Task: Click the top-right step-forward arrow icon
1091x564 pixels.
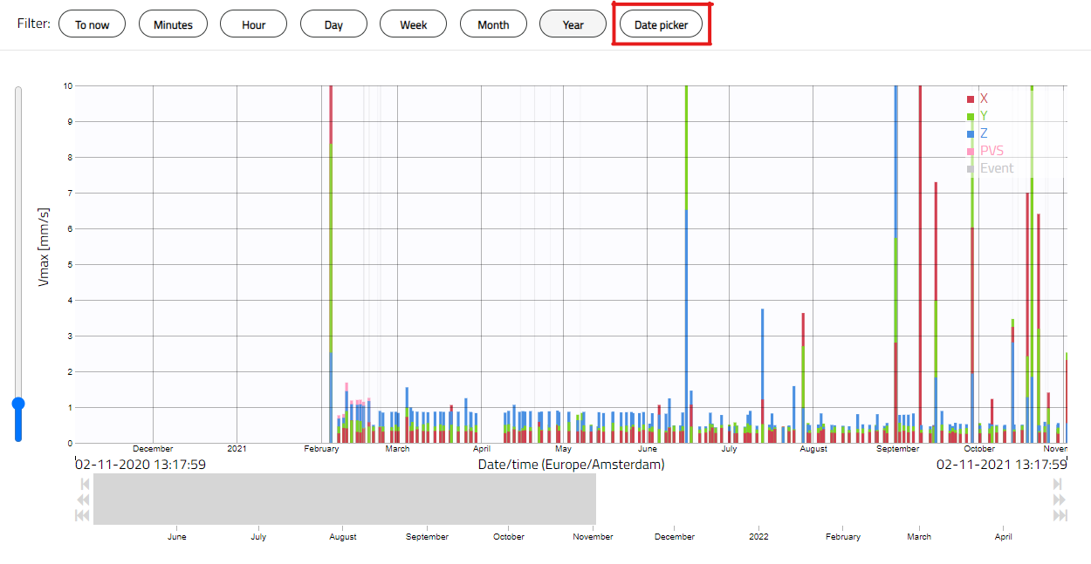Action: coord(1058,484)
